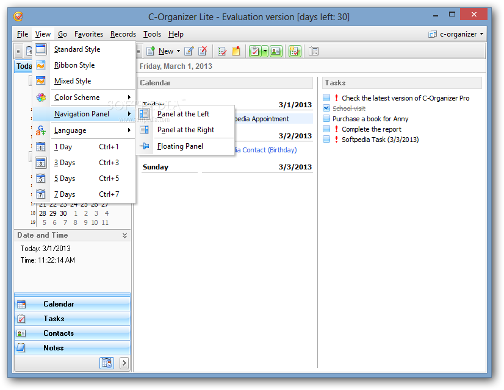Click the C-Organizer app icon in title bar
The width and height of the screenshot is (504, 390).
(18, 16)
